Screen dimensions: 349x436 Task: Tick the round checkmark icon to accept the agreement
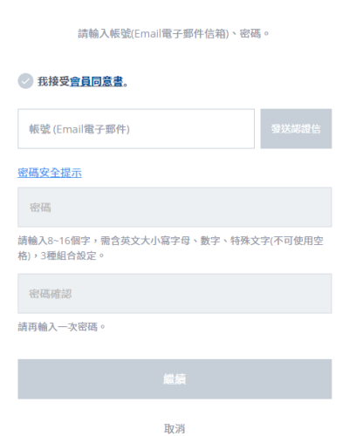point(25,81)
